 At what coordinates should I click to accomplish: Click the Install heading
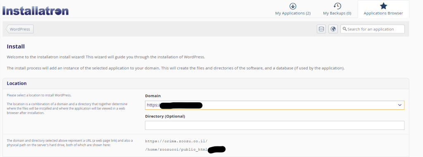coord(16,46)
